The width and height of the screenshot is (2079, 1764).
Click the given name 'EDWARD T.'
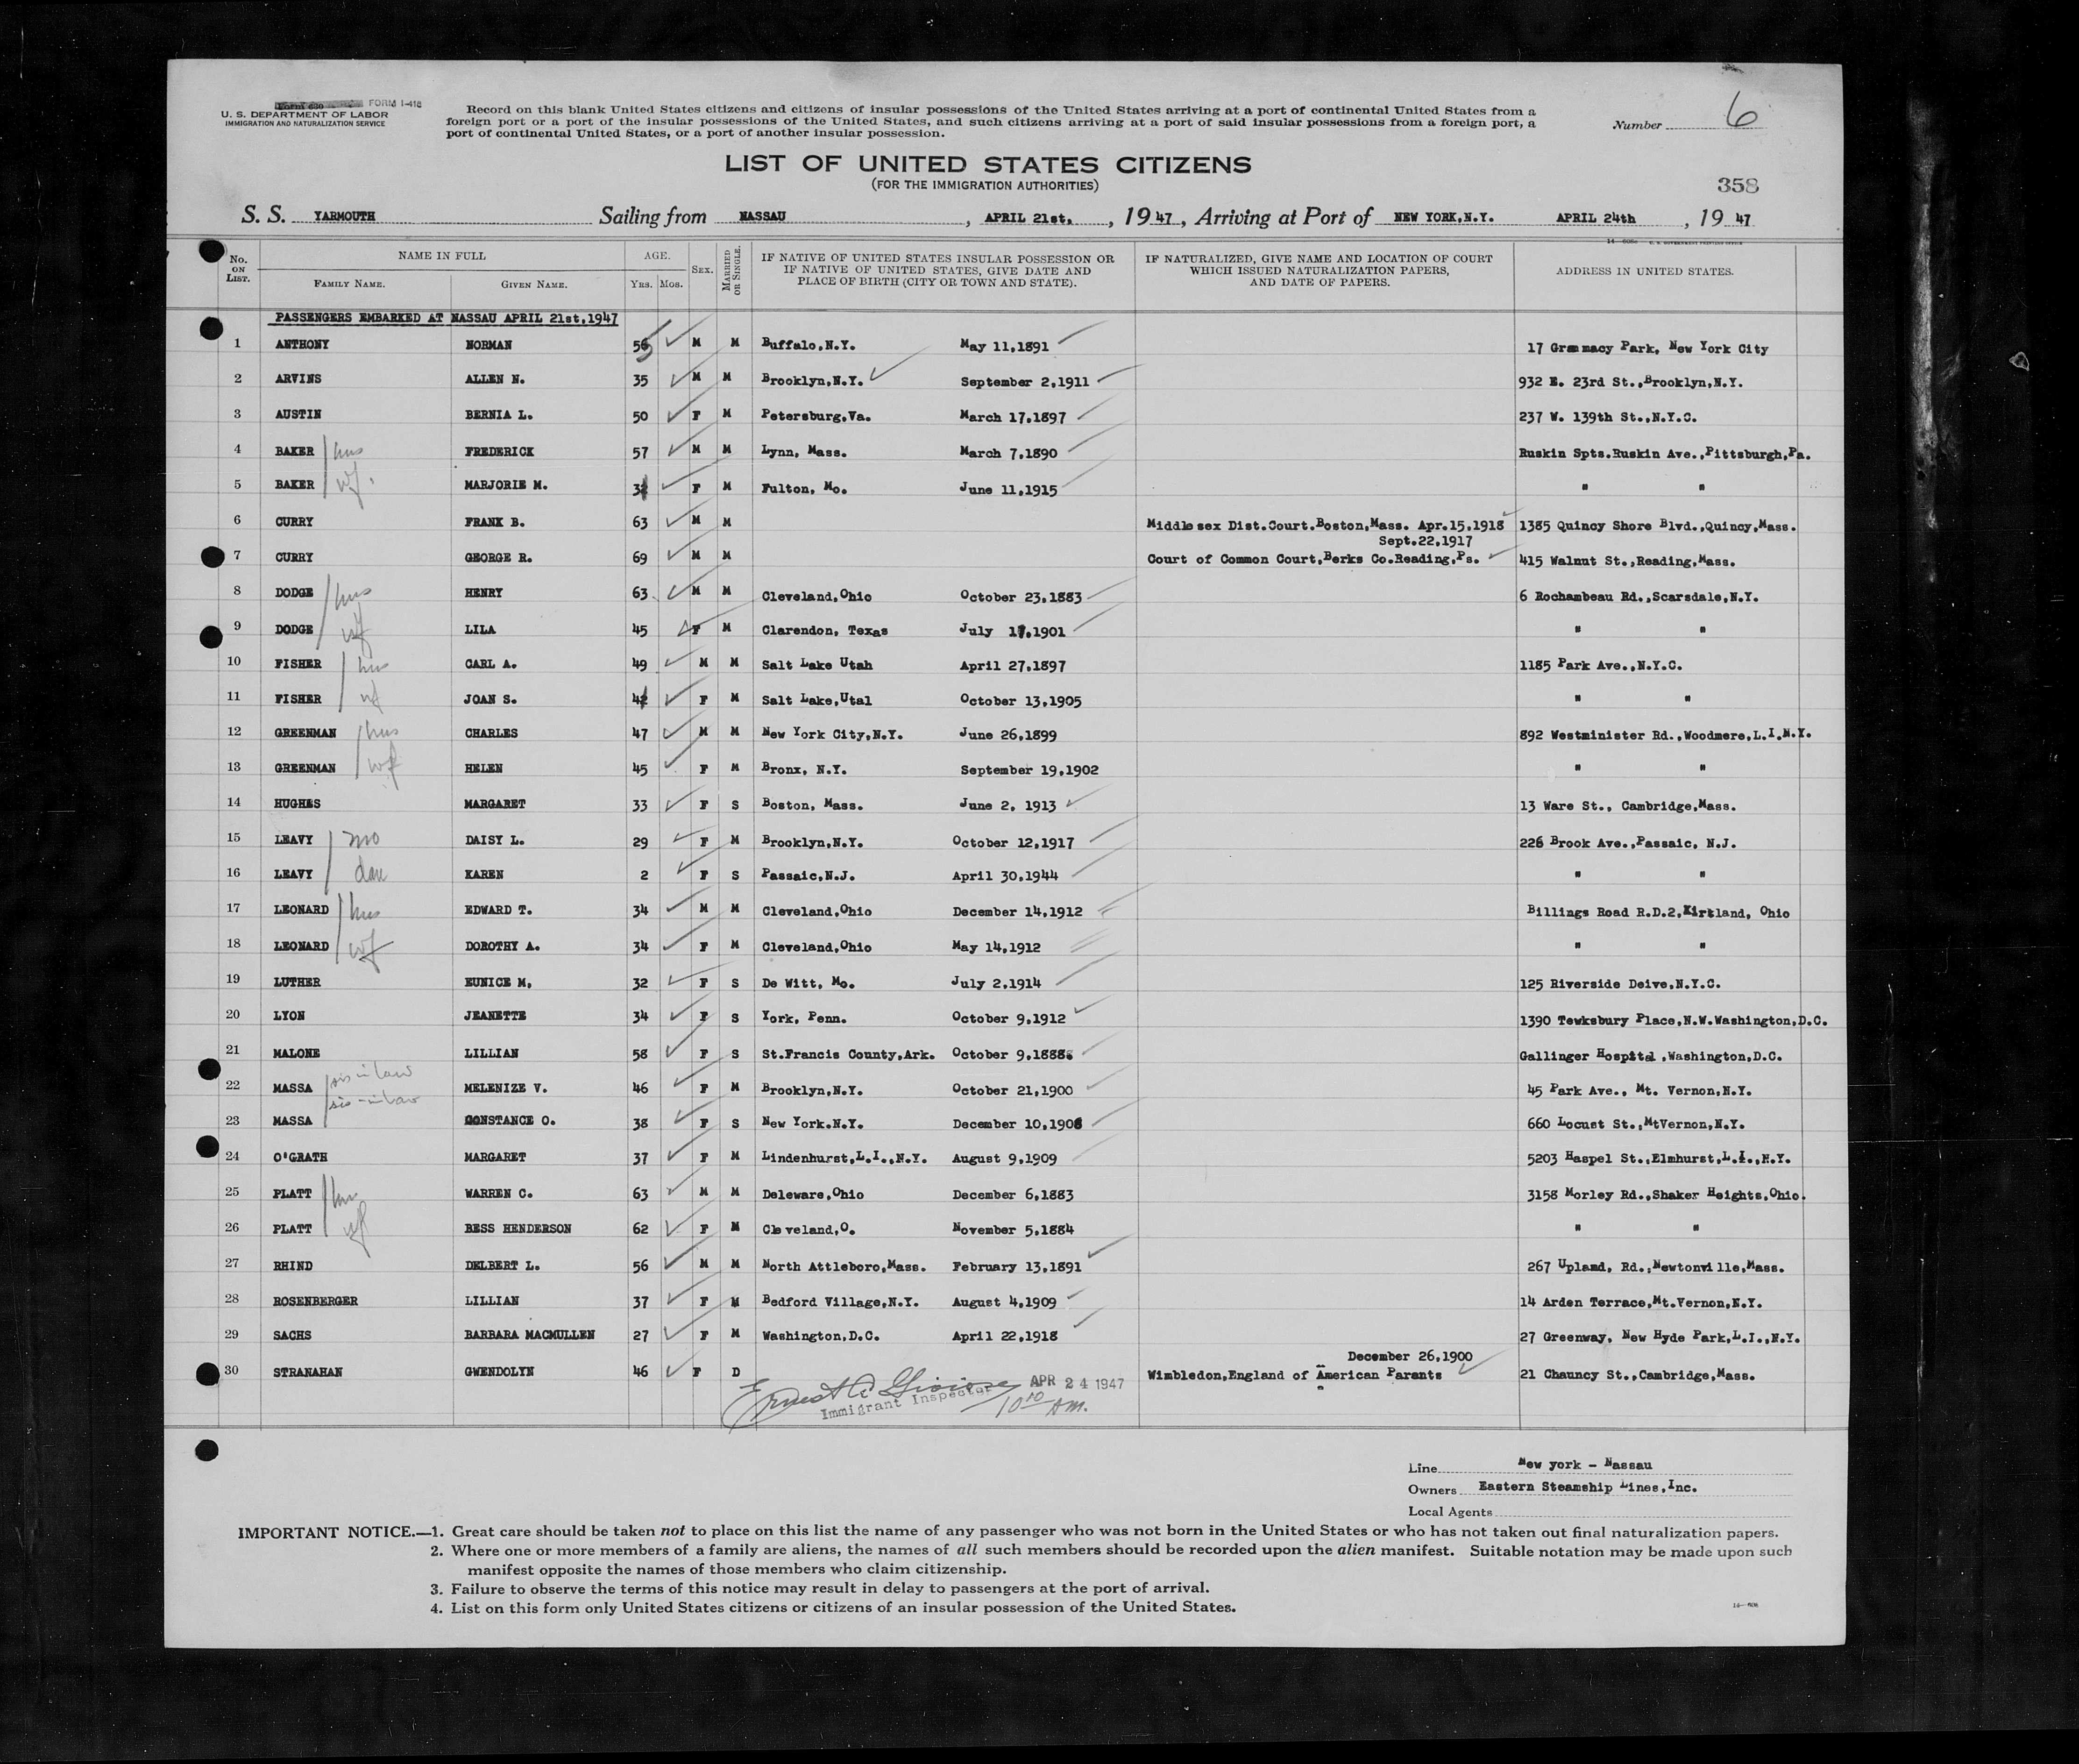click(497, 910)
